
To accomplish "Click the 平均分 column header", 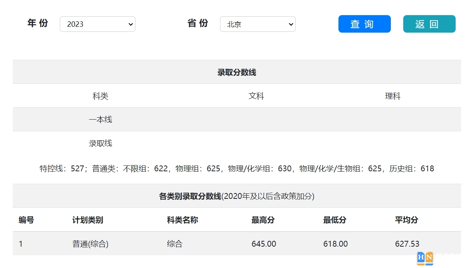I will pos(406,220).
